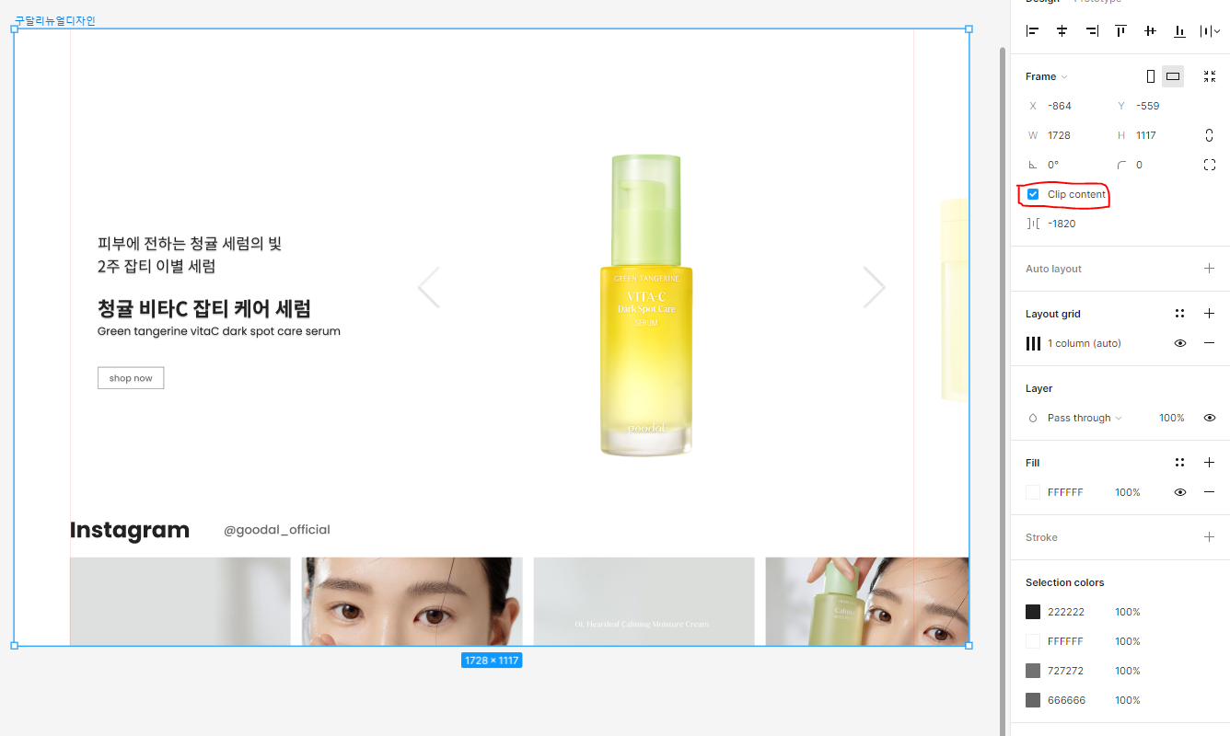Align selection to the top edge
Viewport: 1230px width, 736px height.
pos(1120,31)
